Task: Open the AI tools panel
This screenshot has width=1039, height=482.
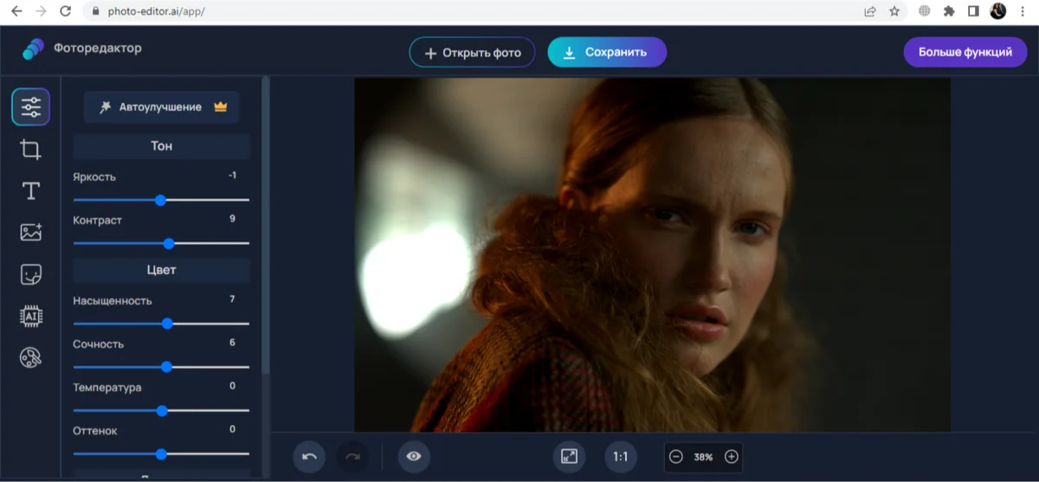Action: coord(30,316)
